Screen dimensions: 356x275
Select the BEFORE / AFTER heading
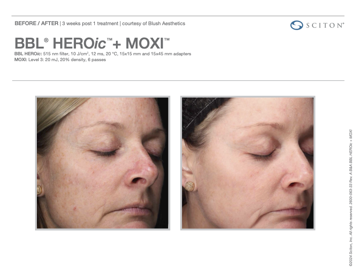[x=36, y=23]
